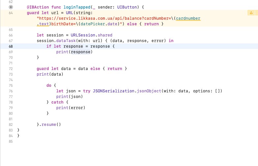Click print(json) on line 77
The width and height of the screenshot is (258, 166).
(x=70, y=97)
